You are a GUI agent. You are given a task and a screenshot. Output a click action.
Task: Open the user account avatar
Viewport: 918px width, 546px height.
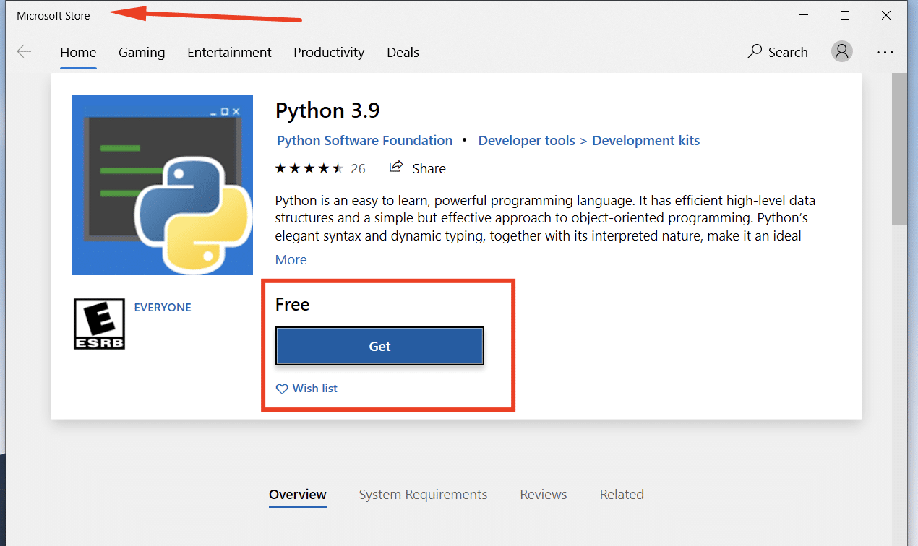coord(842,51)
